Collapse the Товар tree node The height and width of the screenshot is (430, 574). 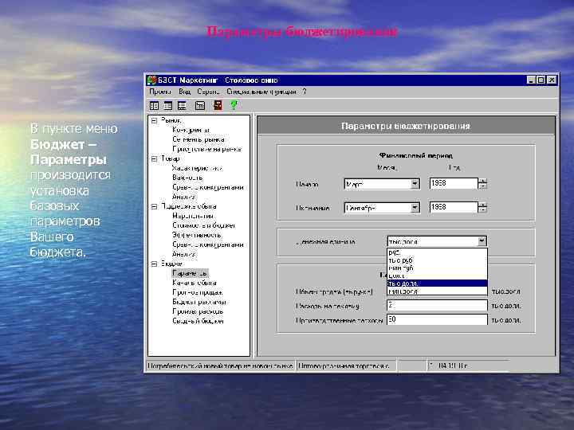tap(152, 158)
